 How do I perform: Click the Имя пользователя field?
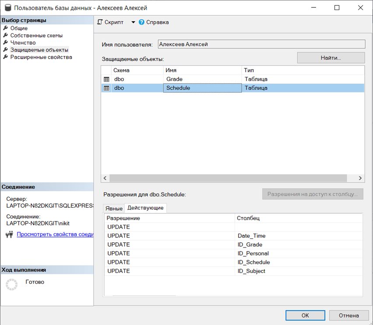[x=261, y=44]
